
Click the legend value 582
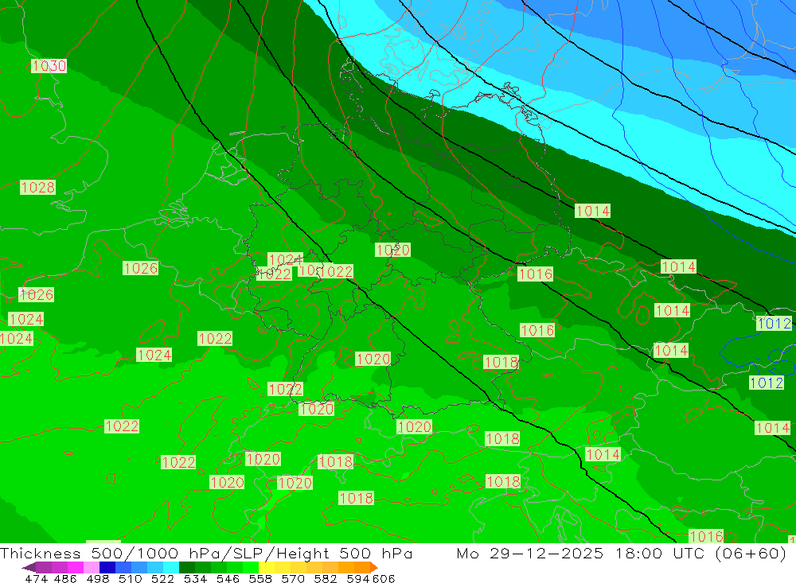(x=325, y=578)
